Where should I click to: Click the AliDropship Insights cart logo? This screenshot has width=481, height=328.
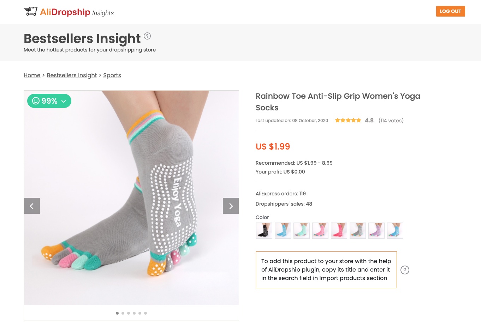(31, 12)
